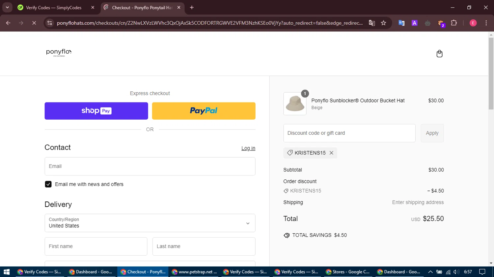This screenshot has width=494, height=277.
Task: Uncheck Email me with news and offers
Action: [x=48, y=184]
